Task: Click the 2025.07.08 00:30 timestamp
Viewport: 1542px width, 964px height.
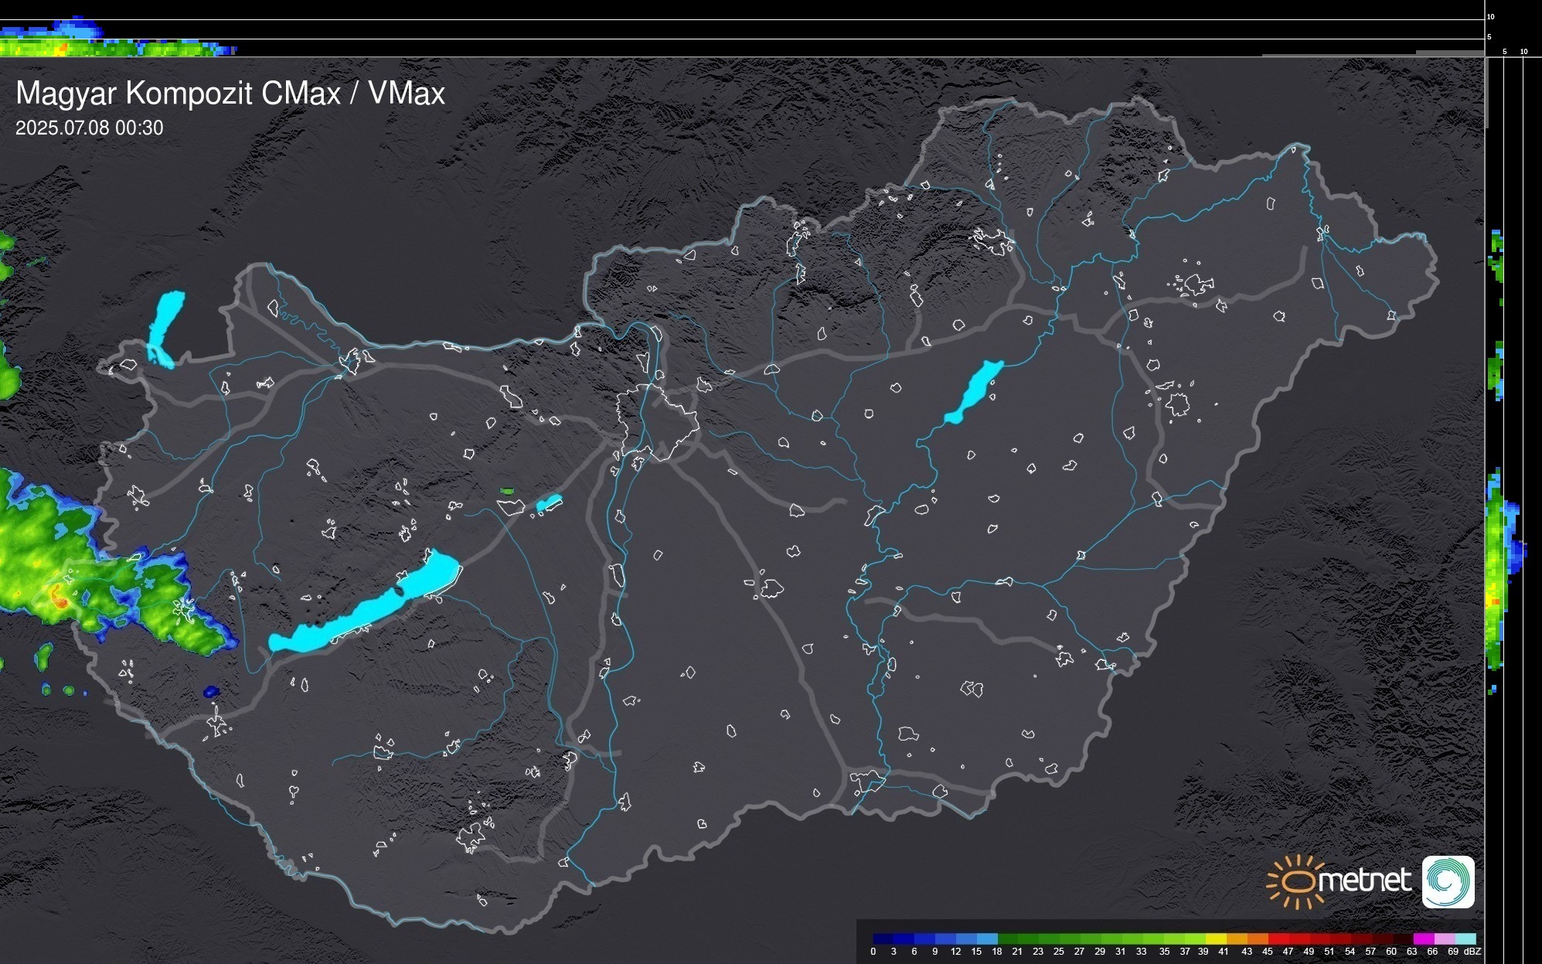Action: [90, 128]
